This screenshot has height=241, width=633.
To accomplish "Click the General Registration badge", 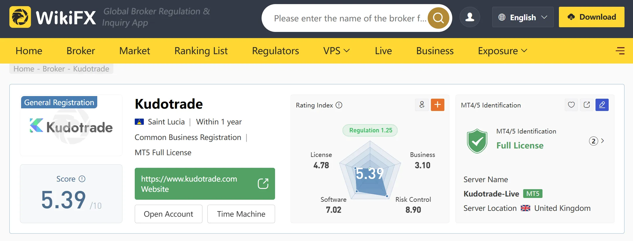I will point(59,102).
